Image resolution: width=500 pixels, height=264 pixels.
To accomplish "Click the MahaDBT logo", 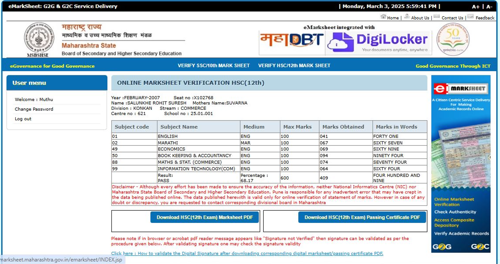I will 292,40.
